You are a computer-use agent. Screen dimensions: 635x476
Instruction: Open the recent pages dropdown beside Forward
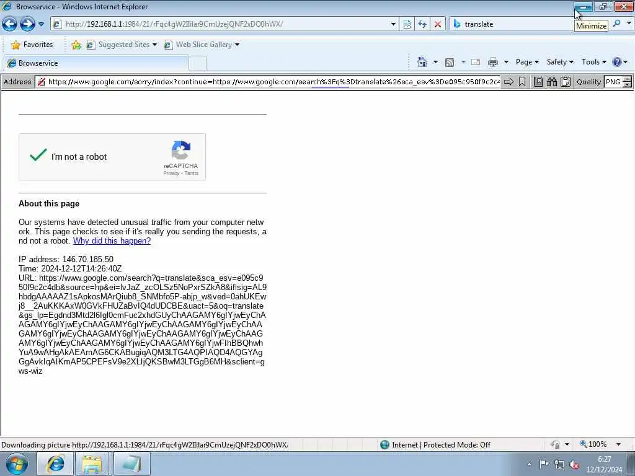point(41,24)
